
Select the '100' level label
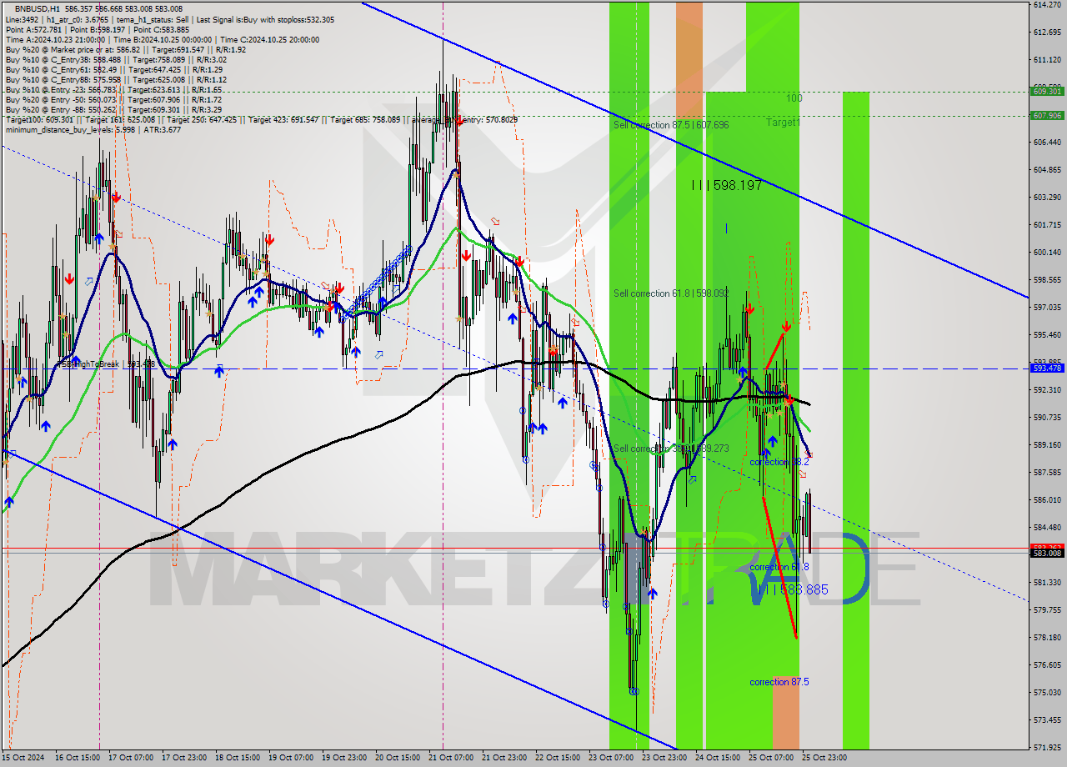794,98
